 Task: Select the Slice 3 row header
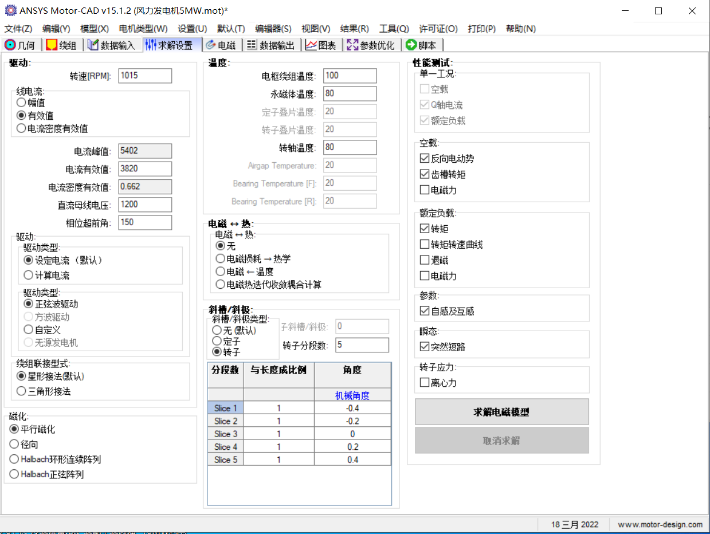225,434
